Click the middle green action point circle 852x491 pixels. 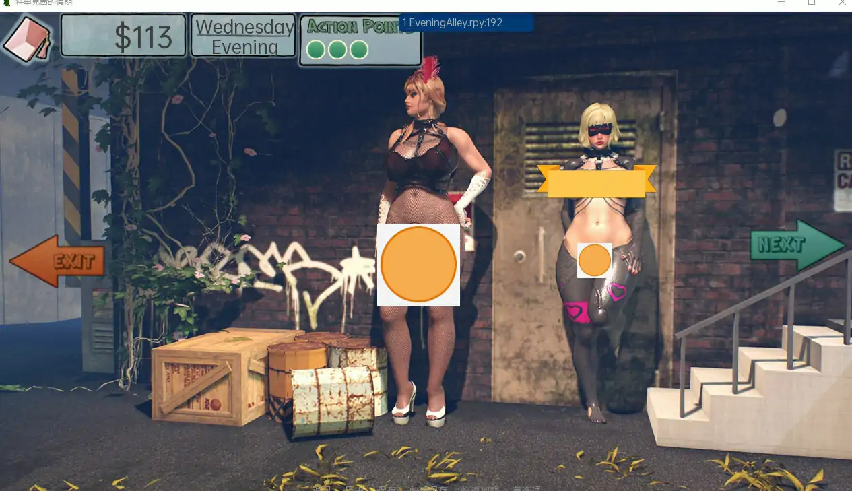(337, 50)
